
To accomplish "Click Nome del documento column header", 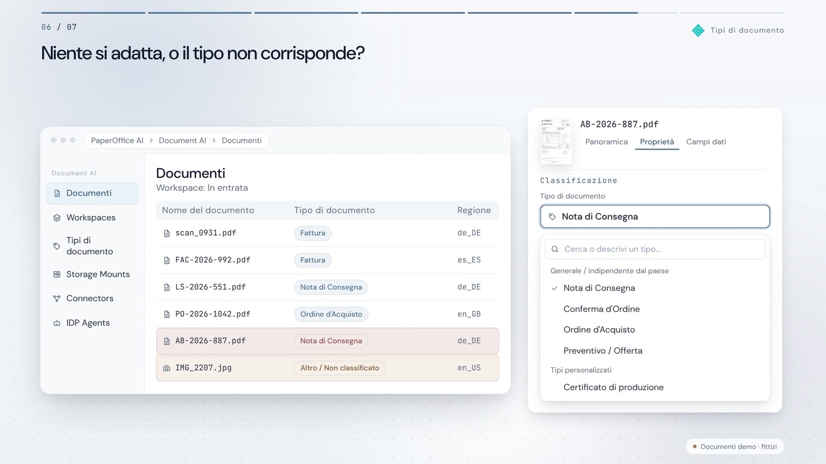I will pos(208,210).
